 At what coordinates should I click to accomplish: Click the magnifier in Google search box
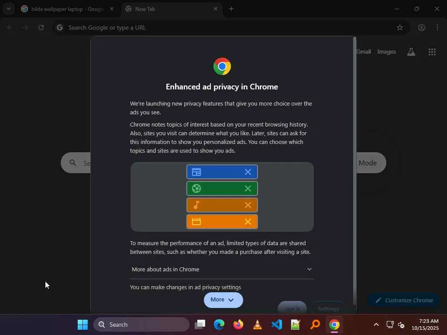click(x=73, y=163)
